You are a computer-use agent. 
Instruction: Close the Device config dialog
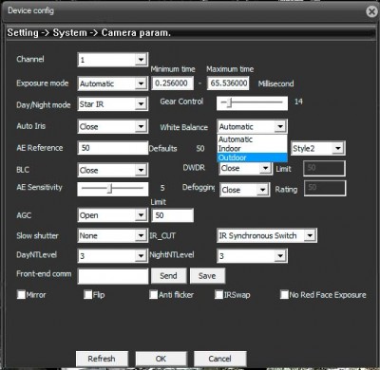(x=371, y=11)
